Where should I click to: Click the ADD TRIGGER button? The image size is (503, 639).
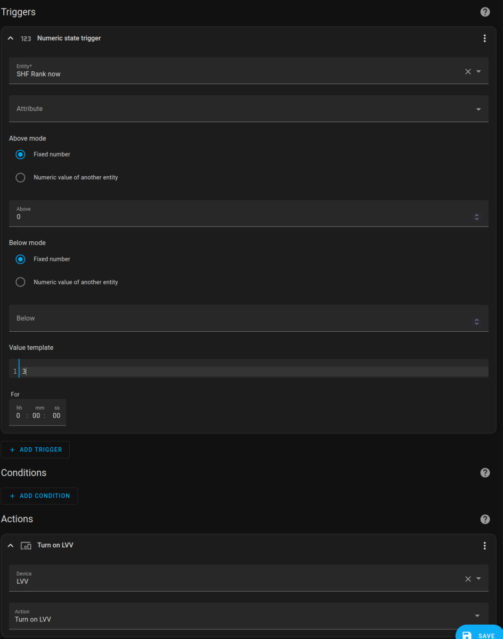(35, 449)
